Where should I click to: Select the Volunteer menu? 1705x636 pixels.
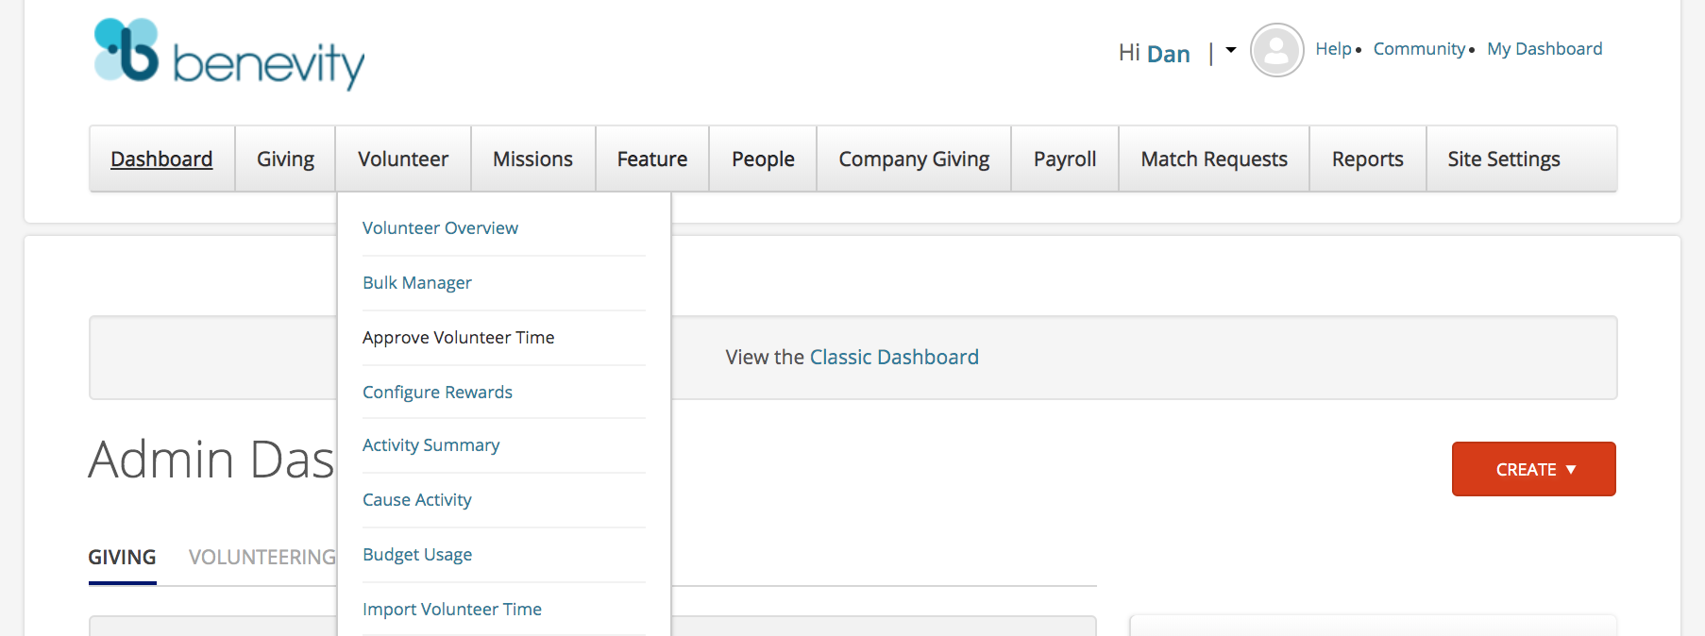tap(403, 159)
